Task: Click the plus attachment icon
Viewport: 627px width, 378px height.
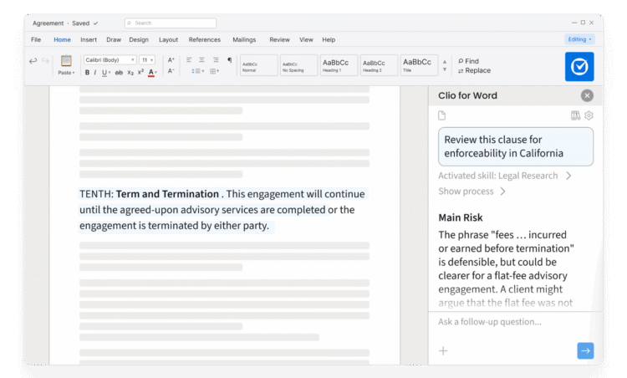Action: [443, 350]
